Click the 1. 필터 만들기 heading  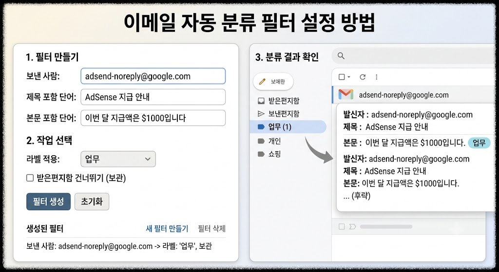pyautogui.click(x=52, y=57)
